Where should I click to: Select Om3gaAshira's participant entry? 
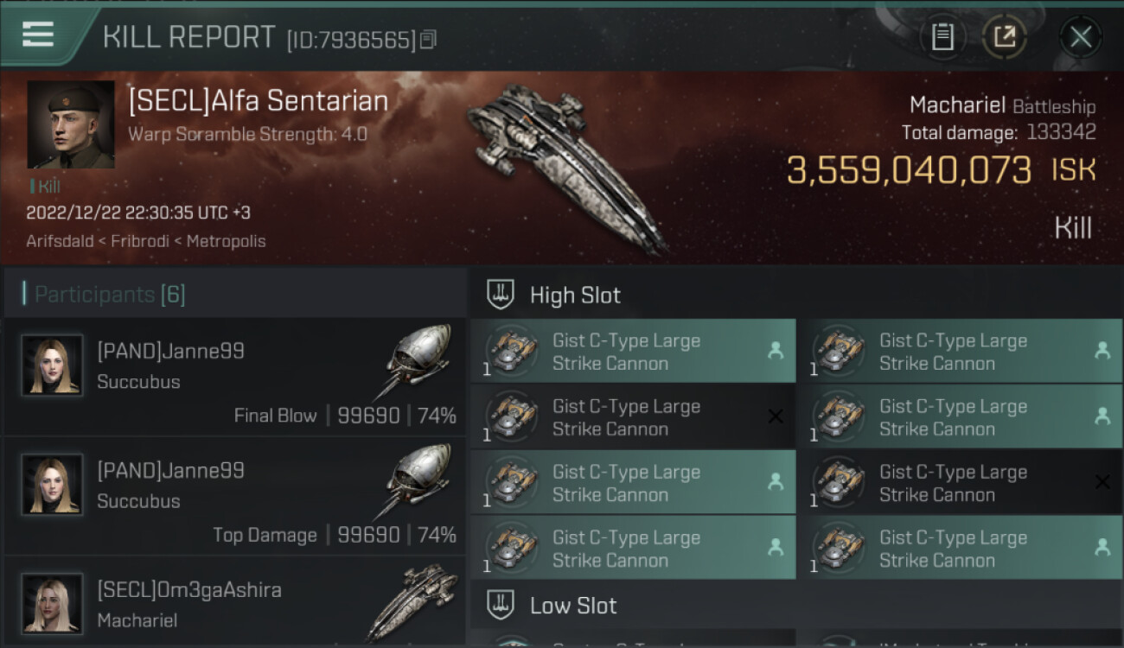pos(235,602)
